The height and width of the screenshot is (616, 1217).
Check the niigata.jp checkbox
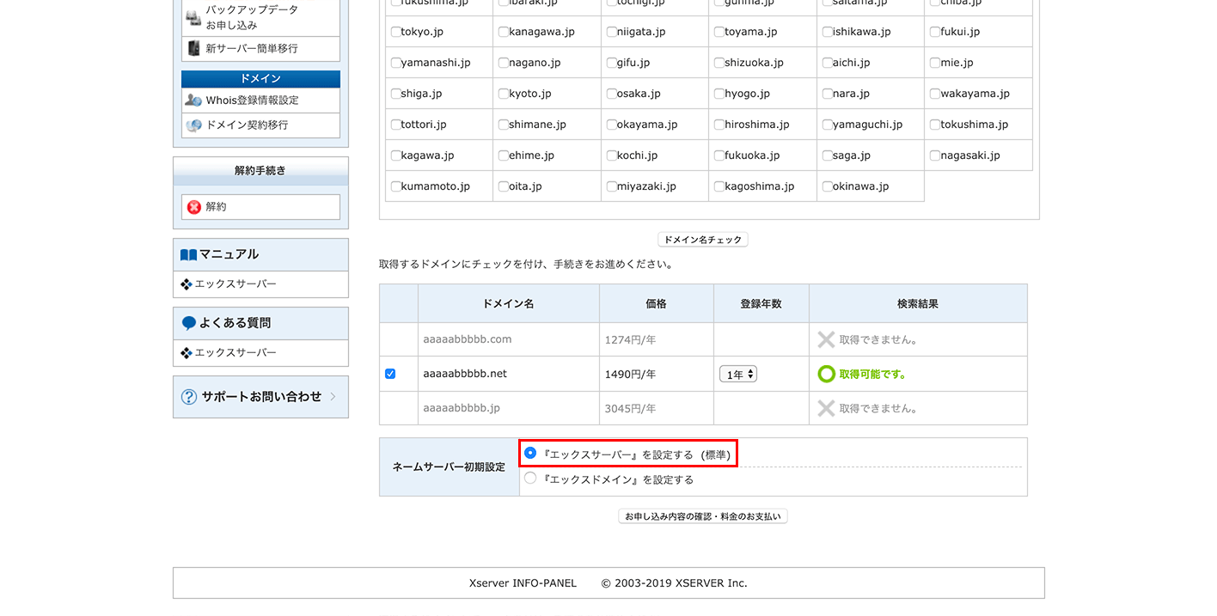(x=611, y=32)
